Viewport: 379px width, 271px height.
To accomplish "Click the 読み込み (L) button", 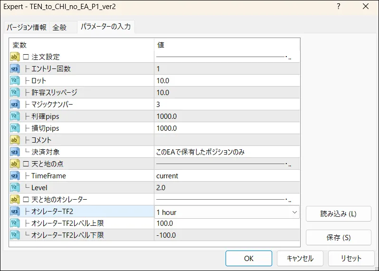I will click(338, 214).
